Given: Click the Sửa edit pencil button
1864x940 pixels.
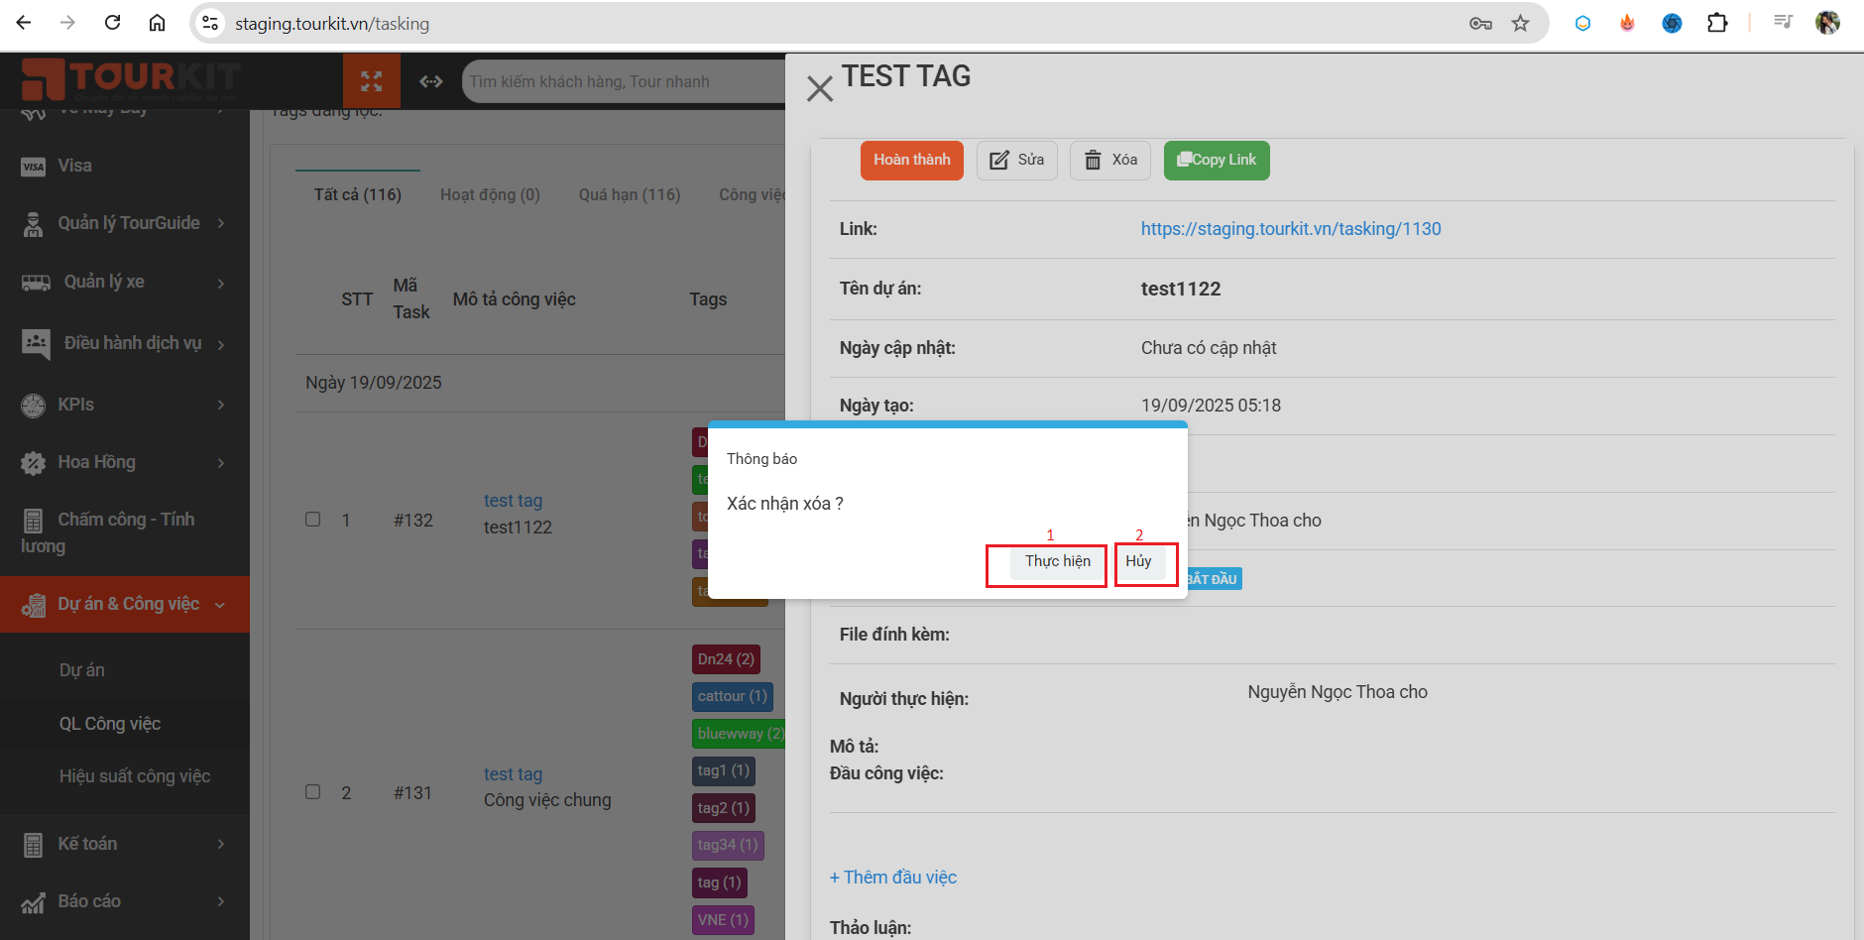Looking at the screenshot, I should pyautogui.click(x=1017, y=160).
